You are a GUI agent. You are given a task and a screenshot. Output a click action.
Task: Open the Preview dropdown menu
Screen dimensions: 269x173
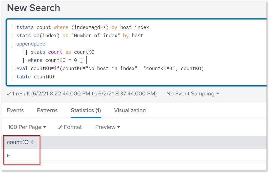[108, 127]
